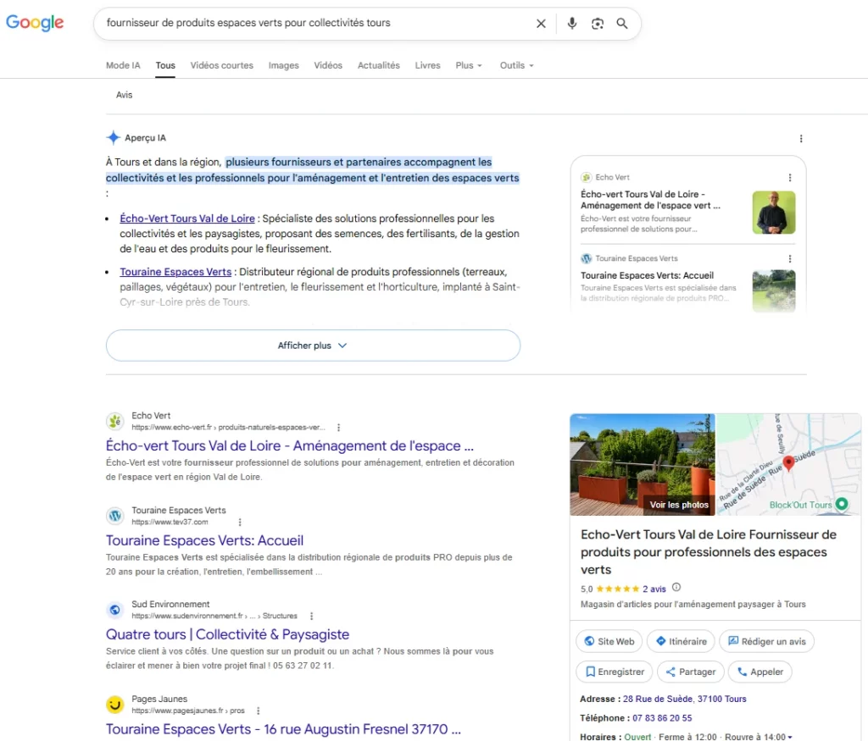Open Écho-vert Aménagement de l'espace vert card title
The width and height of the screenshot is (868, 741).
[650, 200]
